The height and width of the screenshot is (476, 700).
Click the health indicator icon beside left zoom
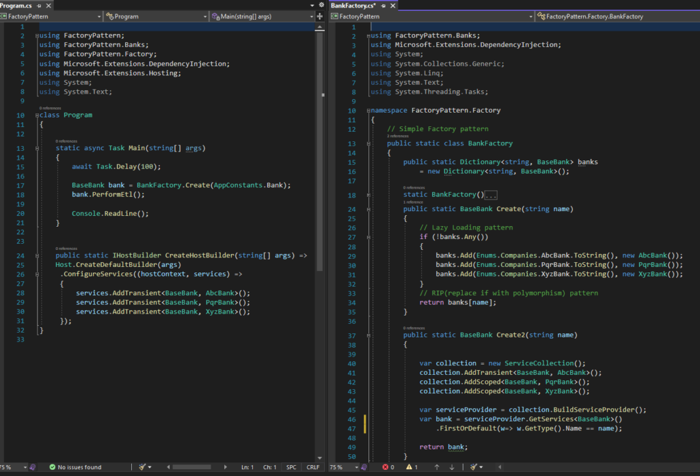pos(32,467)
